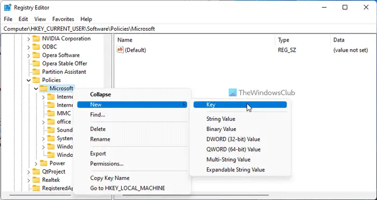
Task: Click the (value not set) data cell
Action: pos(351,50)
